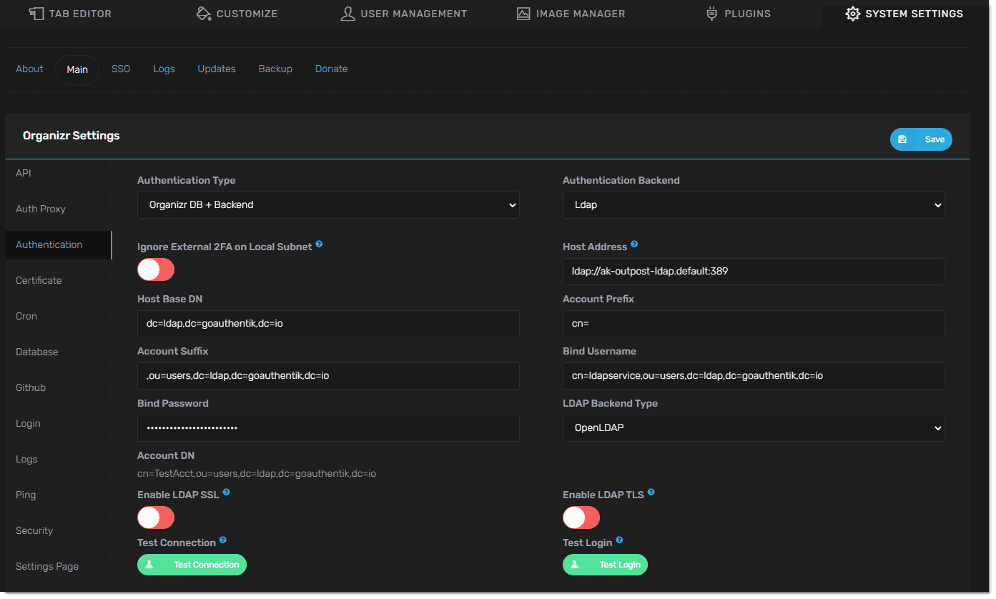Click the Customize paint bucket icon
This screenshot has height=599, width=996.
click(x=204, y=14)
